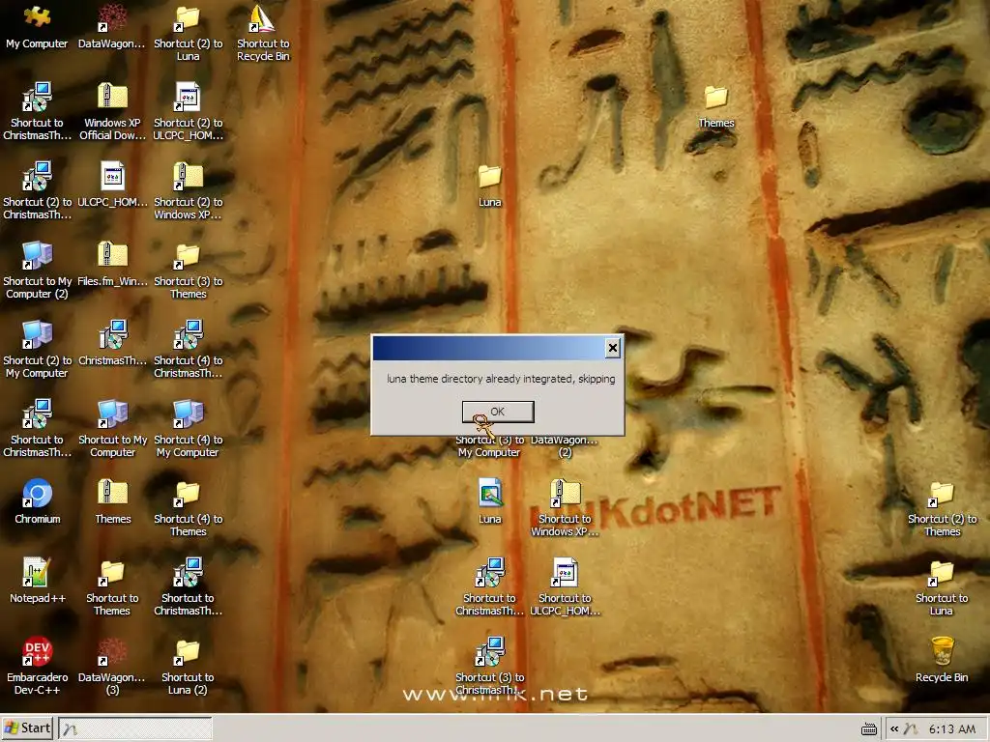Select the Shortcut to Windows XP... archive
The width and height of the screenshot is (990, 742).
[x=565, y=508]
